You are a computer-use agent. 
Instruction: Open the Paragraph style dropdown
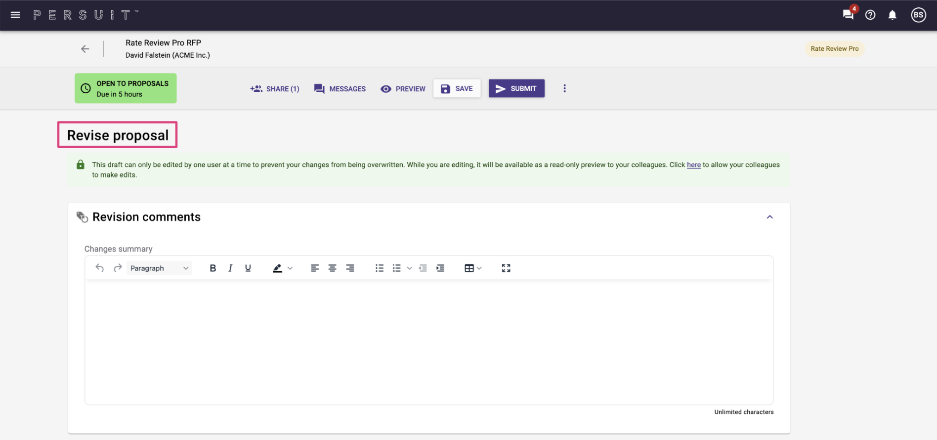[159, 268]
